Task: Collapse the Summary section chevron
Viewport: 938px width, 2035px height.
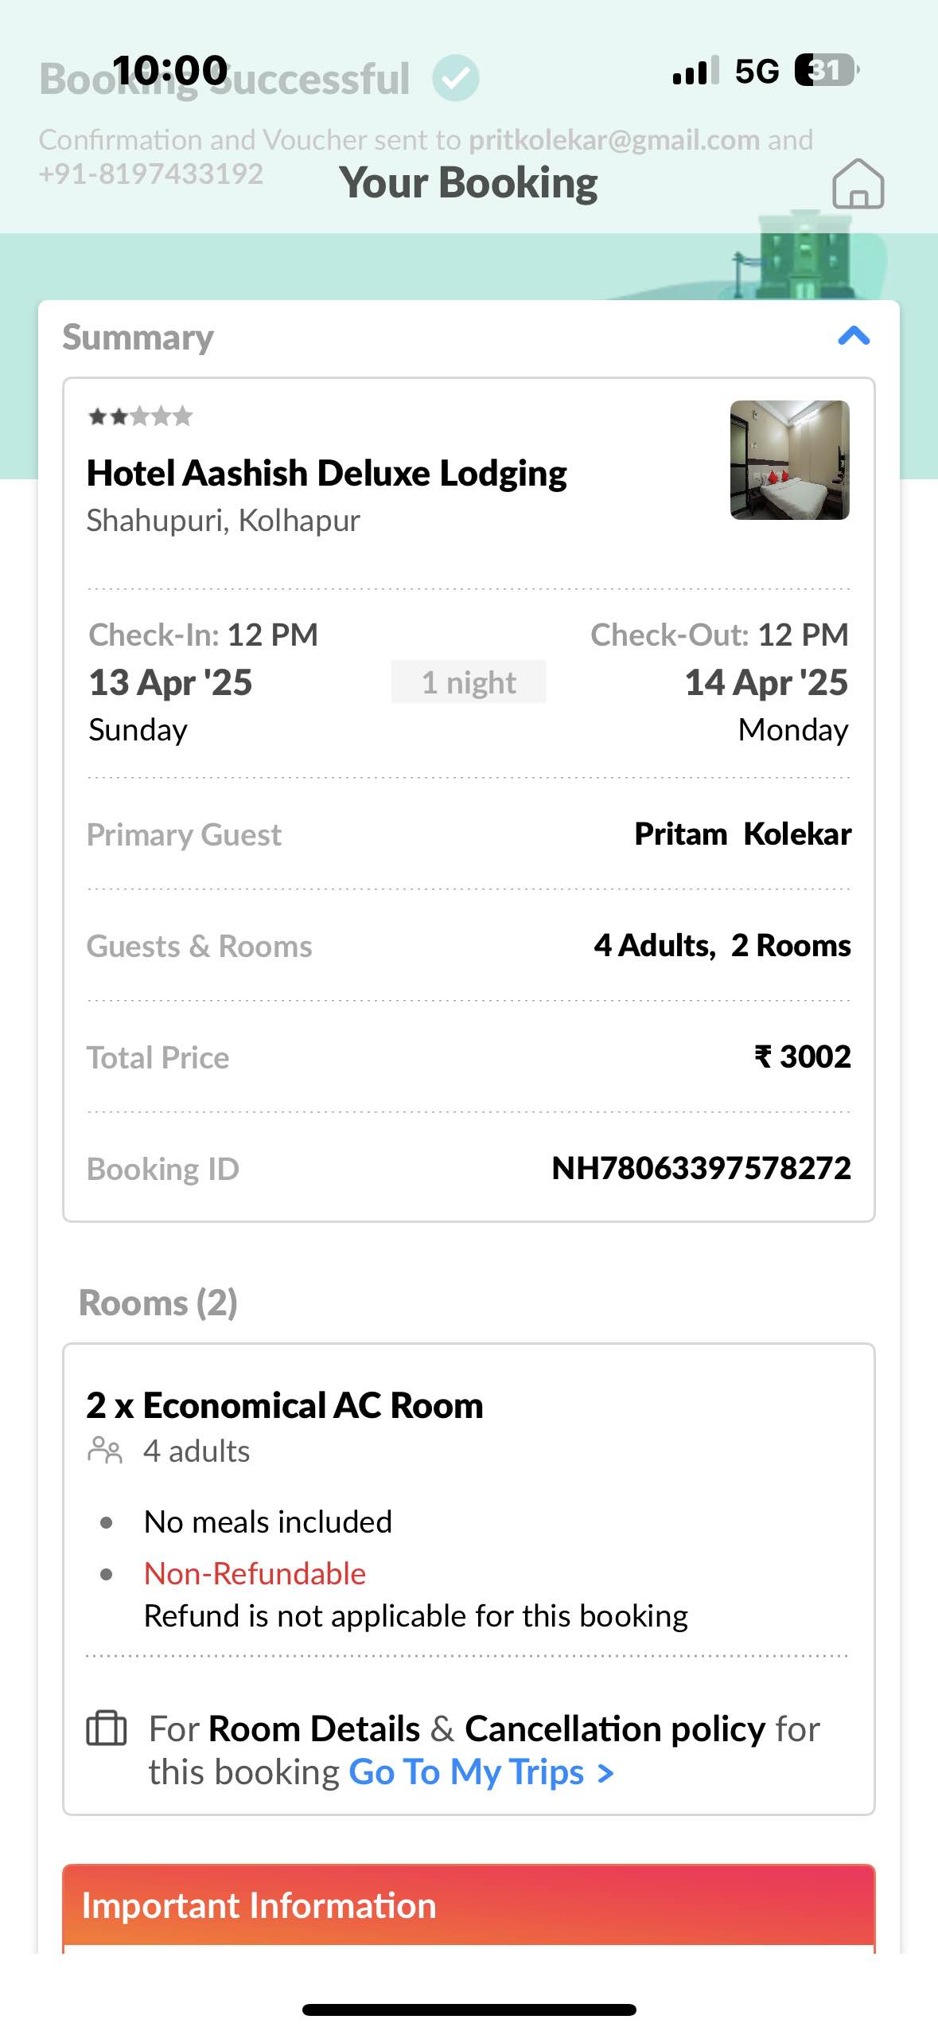Action: pos(854,336)
